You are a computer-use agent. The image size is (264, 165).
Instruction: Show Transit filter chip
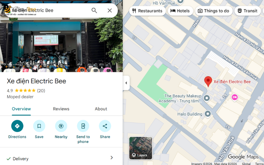[x=248, y=11]
